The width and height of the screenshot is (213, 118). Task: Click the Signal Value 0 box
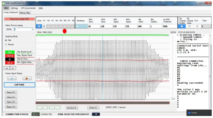click(10, 59)
